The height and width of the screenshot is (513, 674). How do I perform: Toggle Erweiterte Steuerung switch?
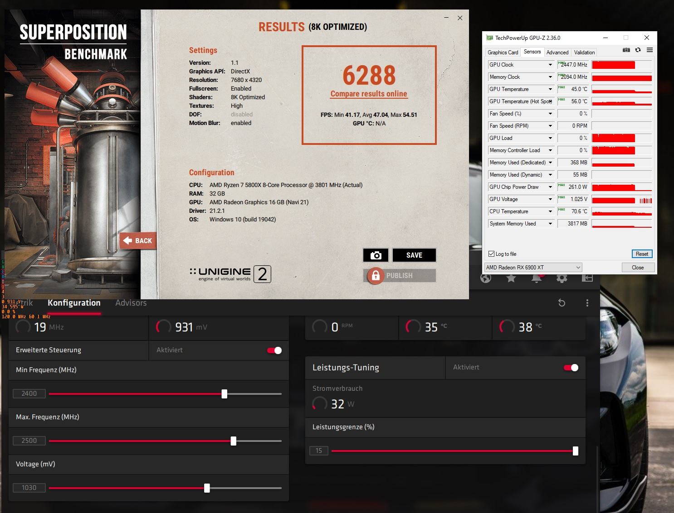click(x=274, y=350)
